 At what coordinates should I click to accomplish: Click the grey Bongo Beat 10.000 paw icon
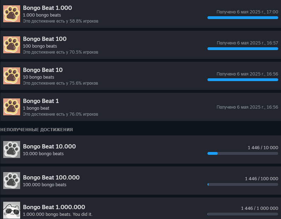pos(12,150)
